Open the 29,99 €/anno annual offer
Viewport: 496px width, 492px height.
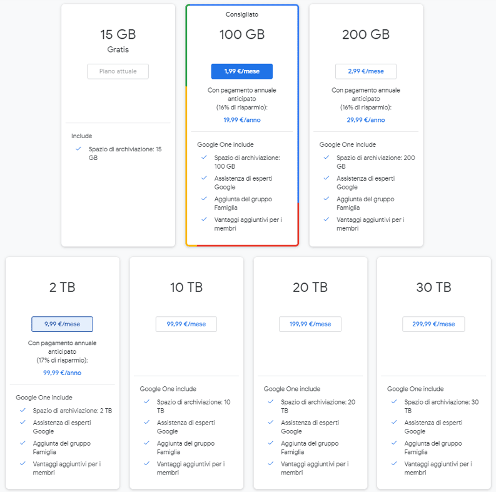click(366, 120)
